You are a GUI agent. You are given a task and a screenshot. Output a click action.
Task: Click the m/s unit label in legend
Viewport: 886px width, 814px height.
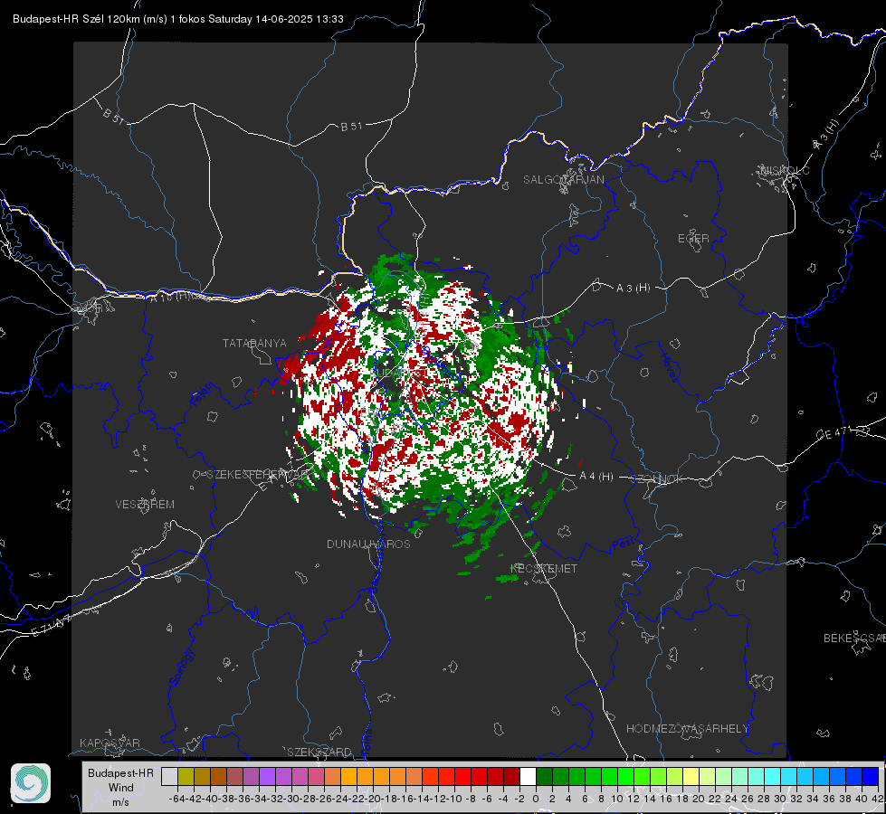click(x=121, y=802)
